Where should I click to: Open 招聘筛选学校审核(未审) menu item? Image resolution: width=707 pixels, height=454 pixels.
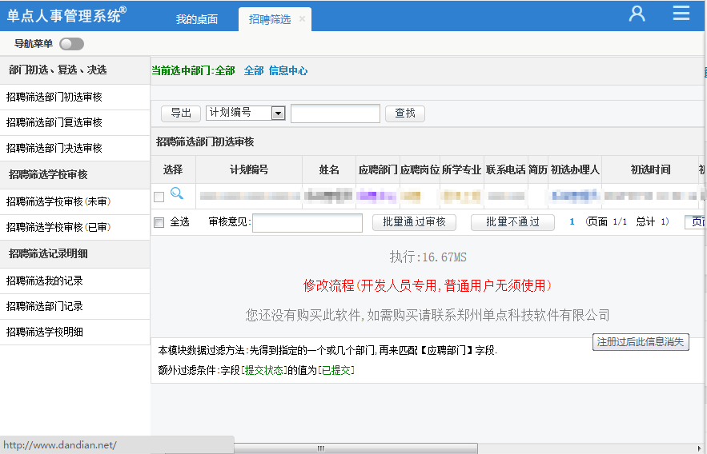pos(74,202)
